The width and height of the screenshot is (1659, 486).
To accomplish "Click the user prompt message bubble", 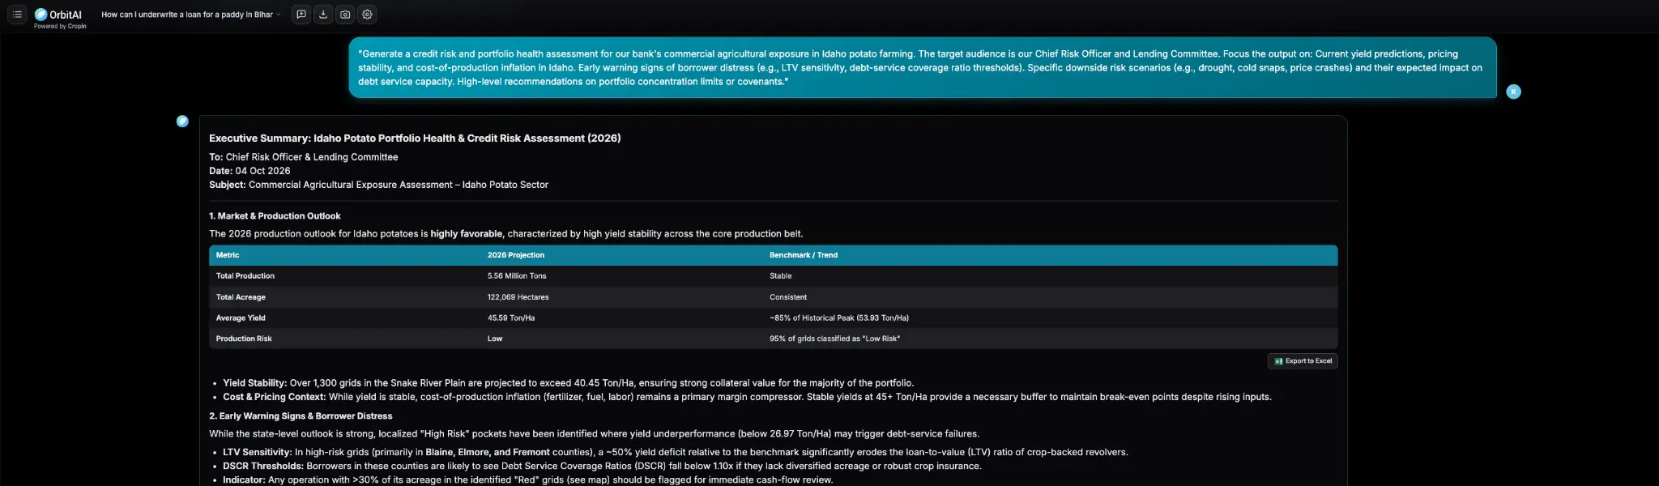I will [x=923, y=68].
